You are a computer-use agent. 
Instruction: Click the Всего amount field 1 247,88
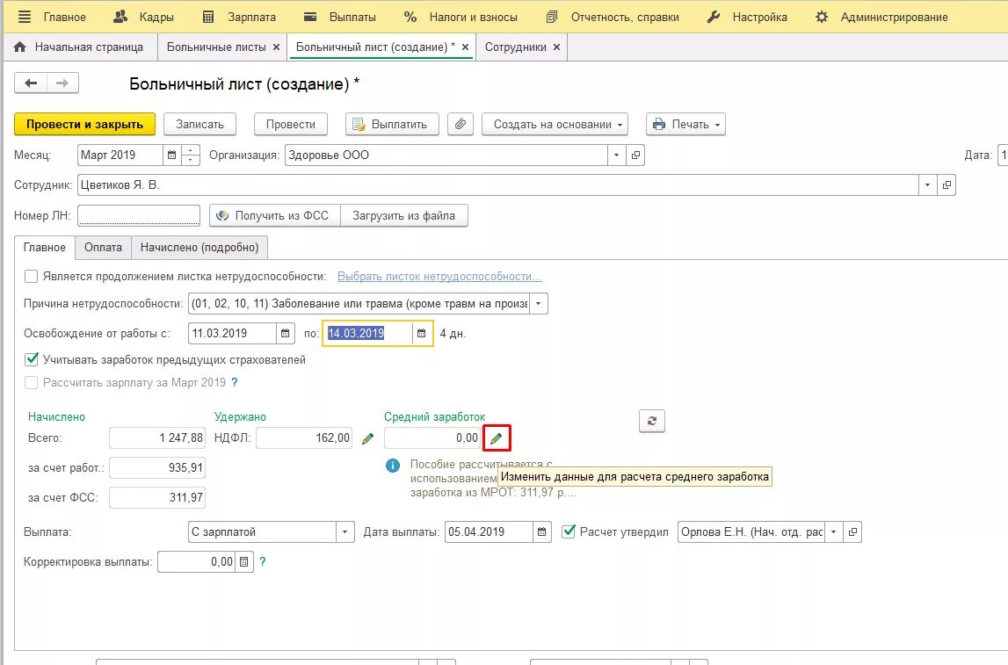[157, 437]
